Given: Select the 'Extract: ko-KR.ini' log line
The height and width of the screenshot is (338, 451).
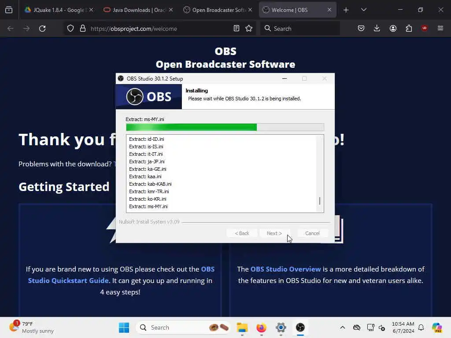Looking at the screenshot, I should (148, 199).
